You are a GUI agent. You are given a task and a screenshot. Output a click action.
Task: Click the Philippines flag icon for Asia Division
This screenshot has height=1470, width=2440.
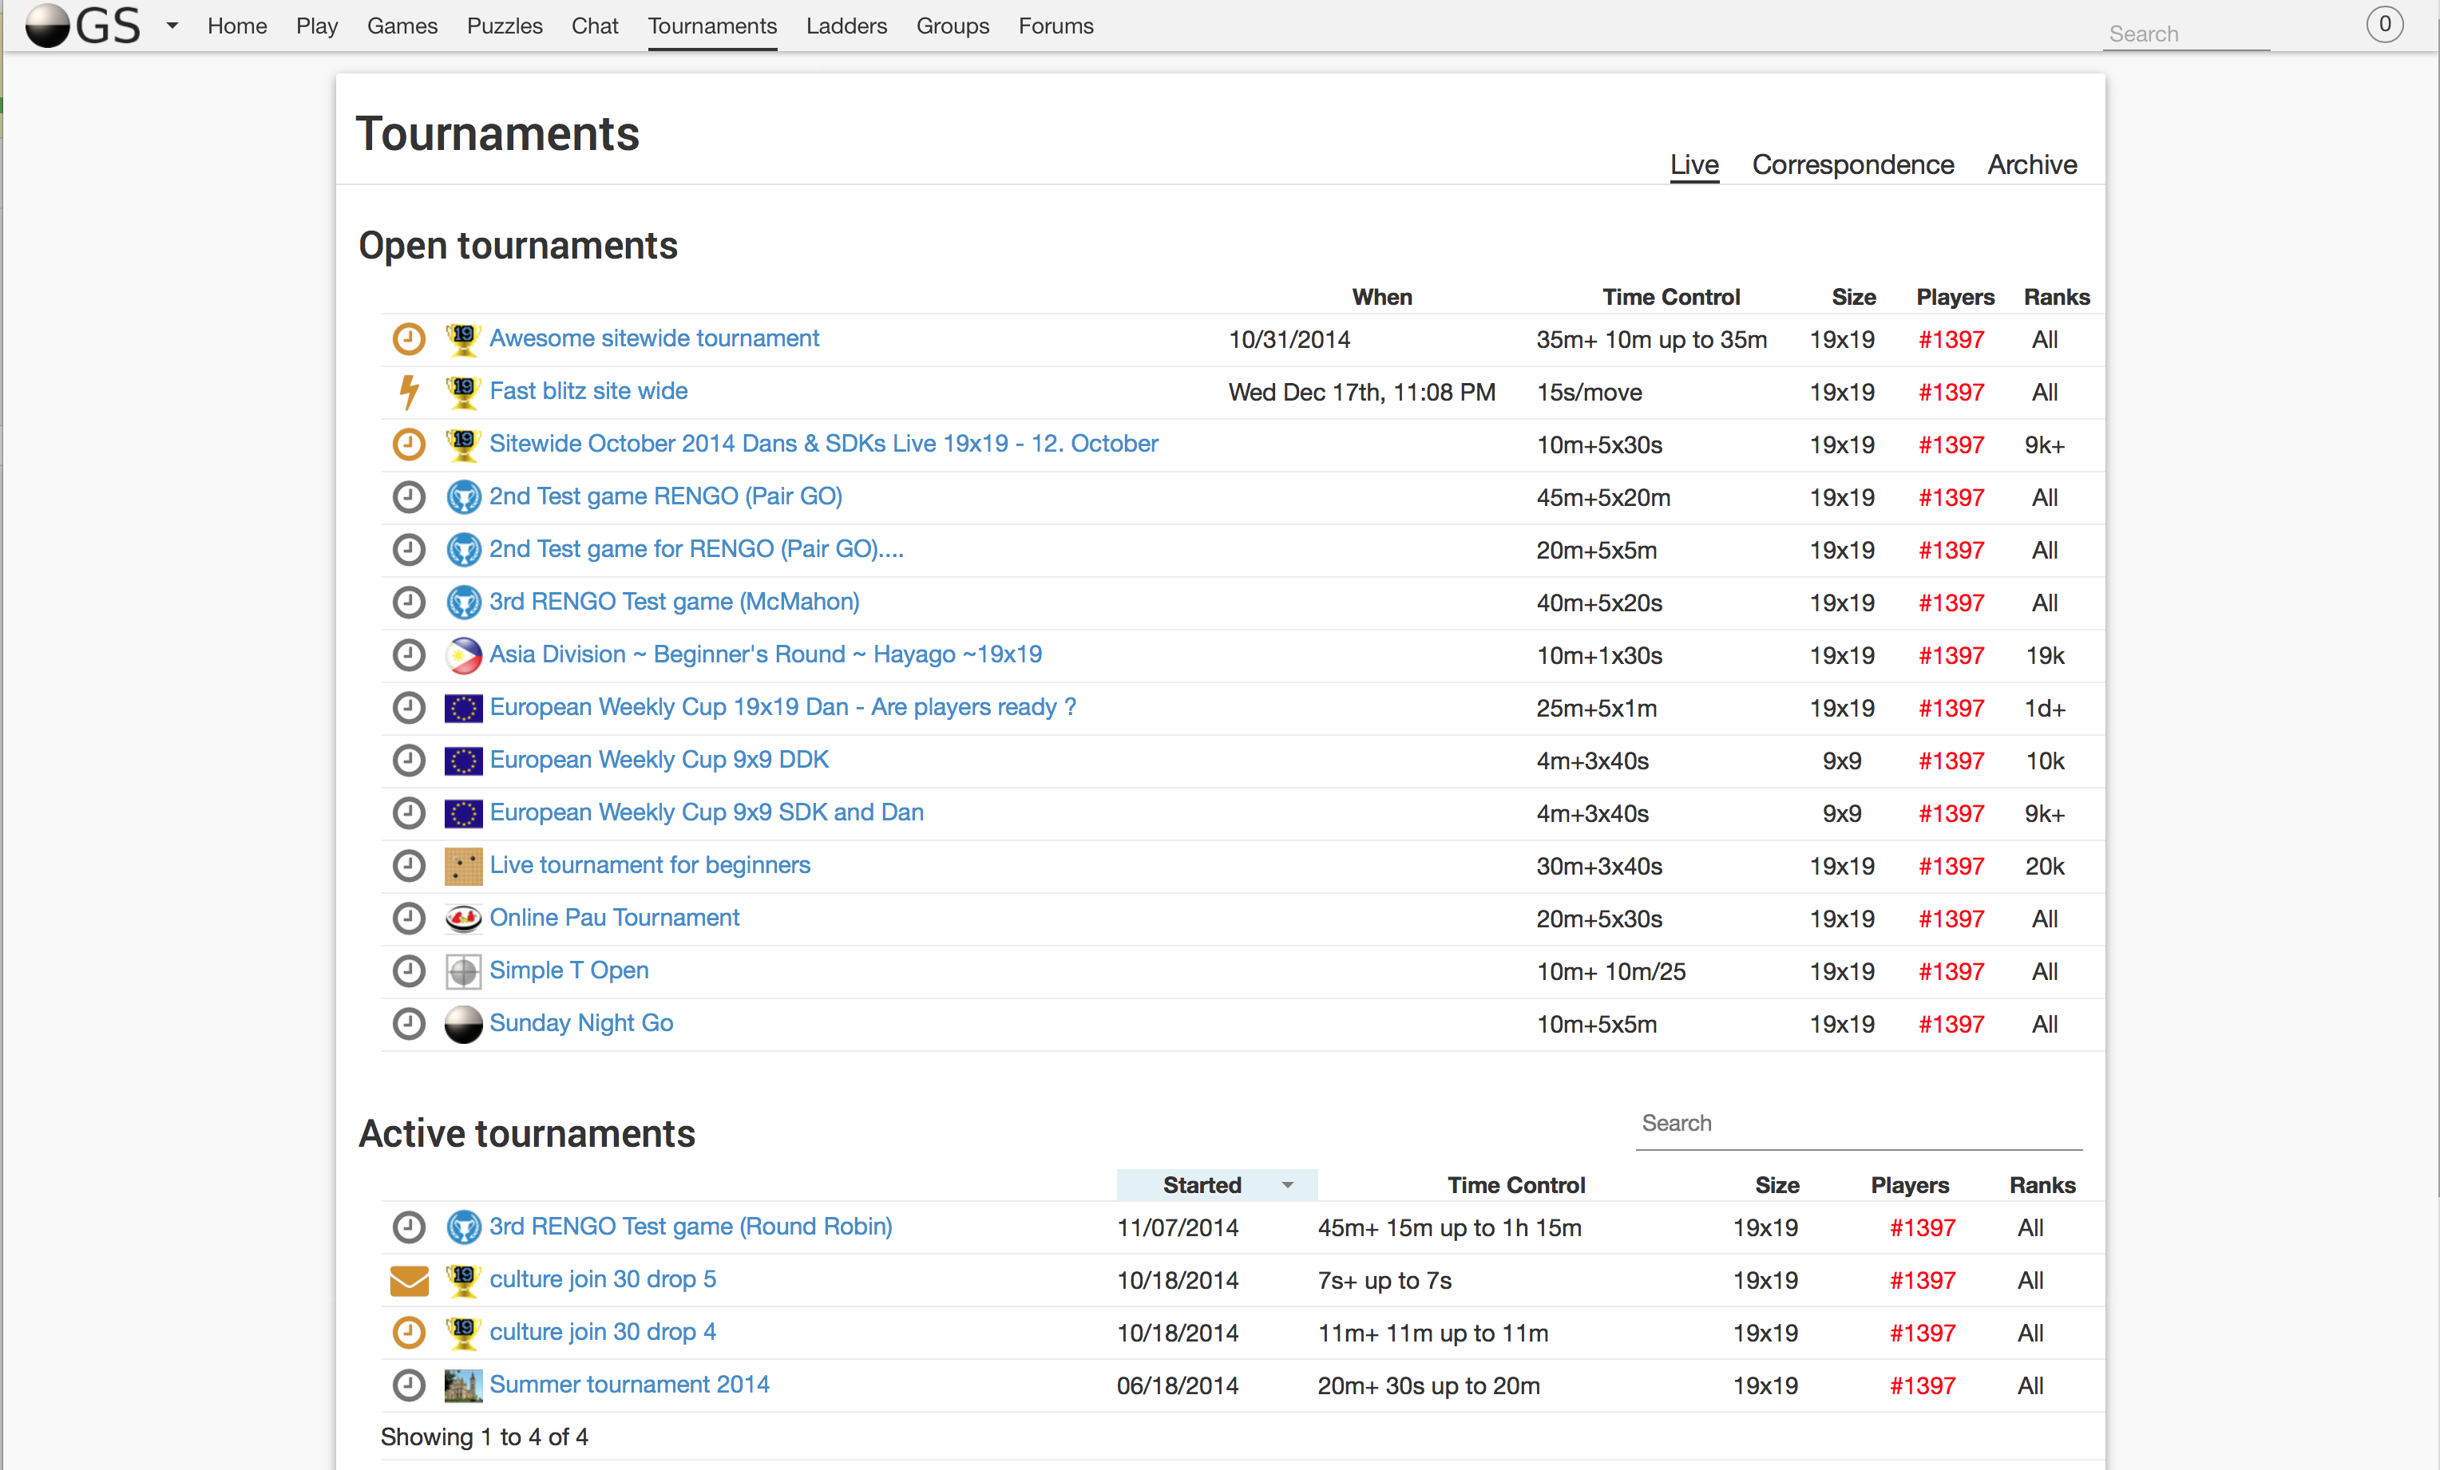(462, 655)
